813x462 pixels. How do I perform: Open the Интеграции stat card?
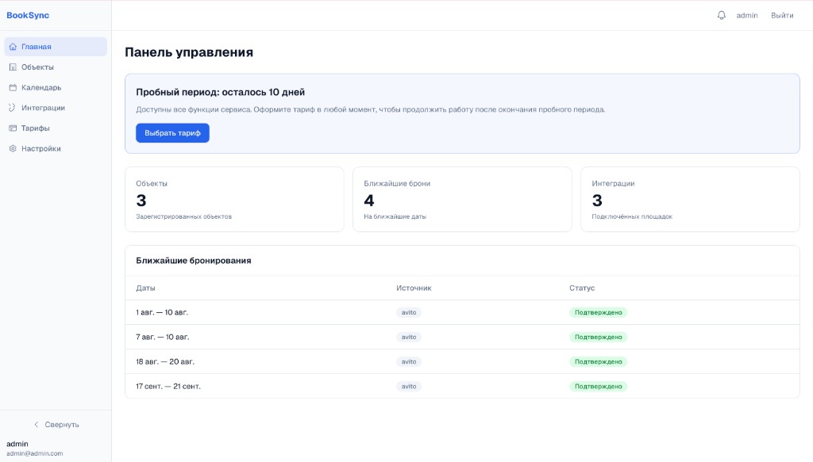point(690,199)
